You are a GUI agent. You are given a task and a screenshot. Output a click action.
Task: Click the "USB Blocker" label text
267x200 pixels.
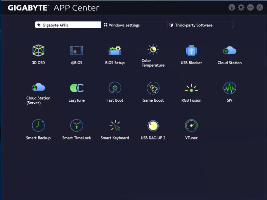[x=191, y=63]
